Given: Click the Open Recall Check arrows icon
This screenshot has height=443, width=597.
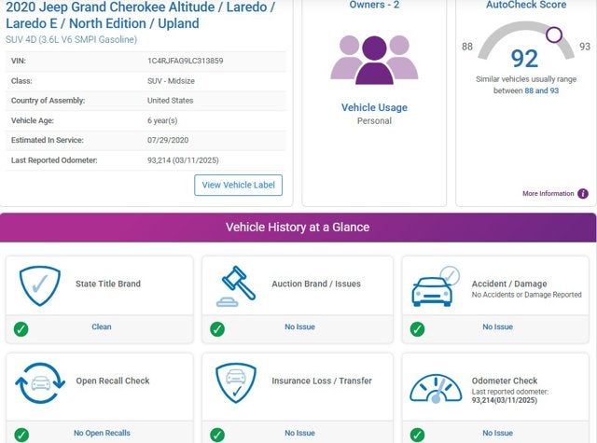Looking at the screenshot, I should pos(40,383).
